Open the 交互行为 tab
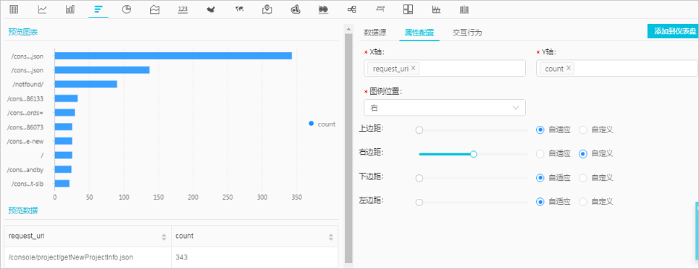This screenshot has height=269, width=699. (467, 33)
